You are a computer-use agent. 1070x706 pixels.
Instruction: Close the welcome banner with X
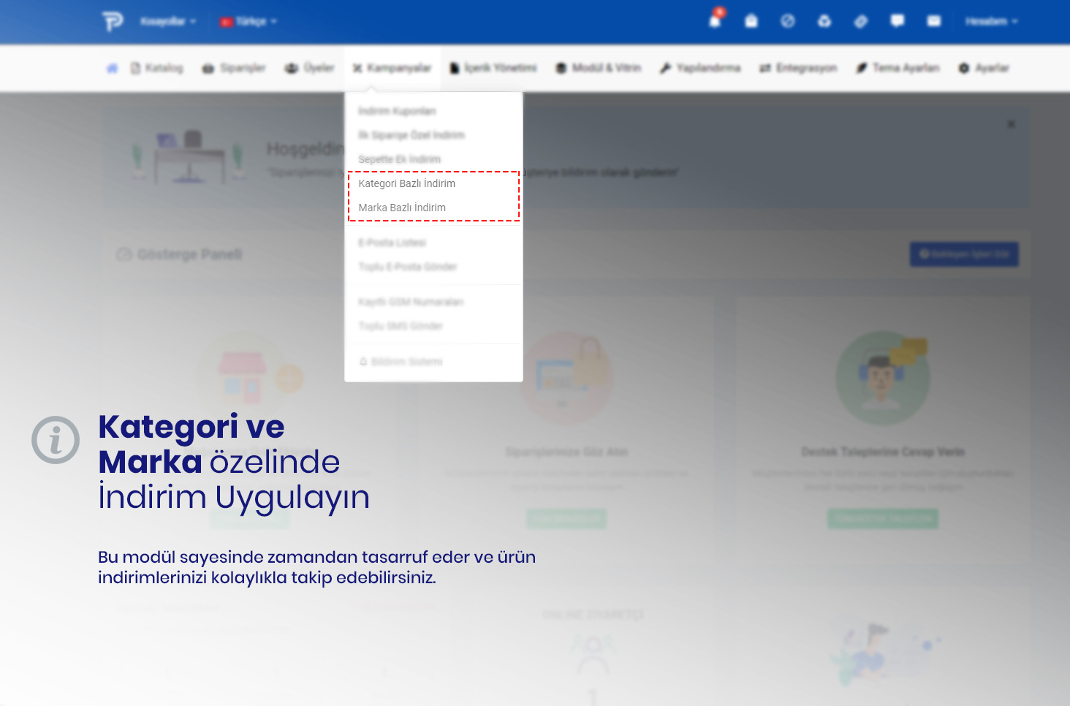click(x=1011, y=124)
